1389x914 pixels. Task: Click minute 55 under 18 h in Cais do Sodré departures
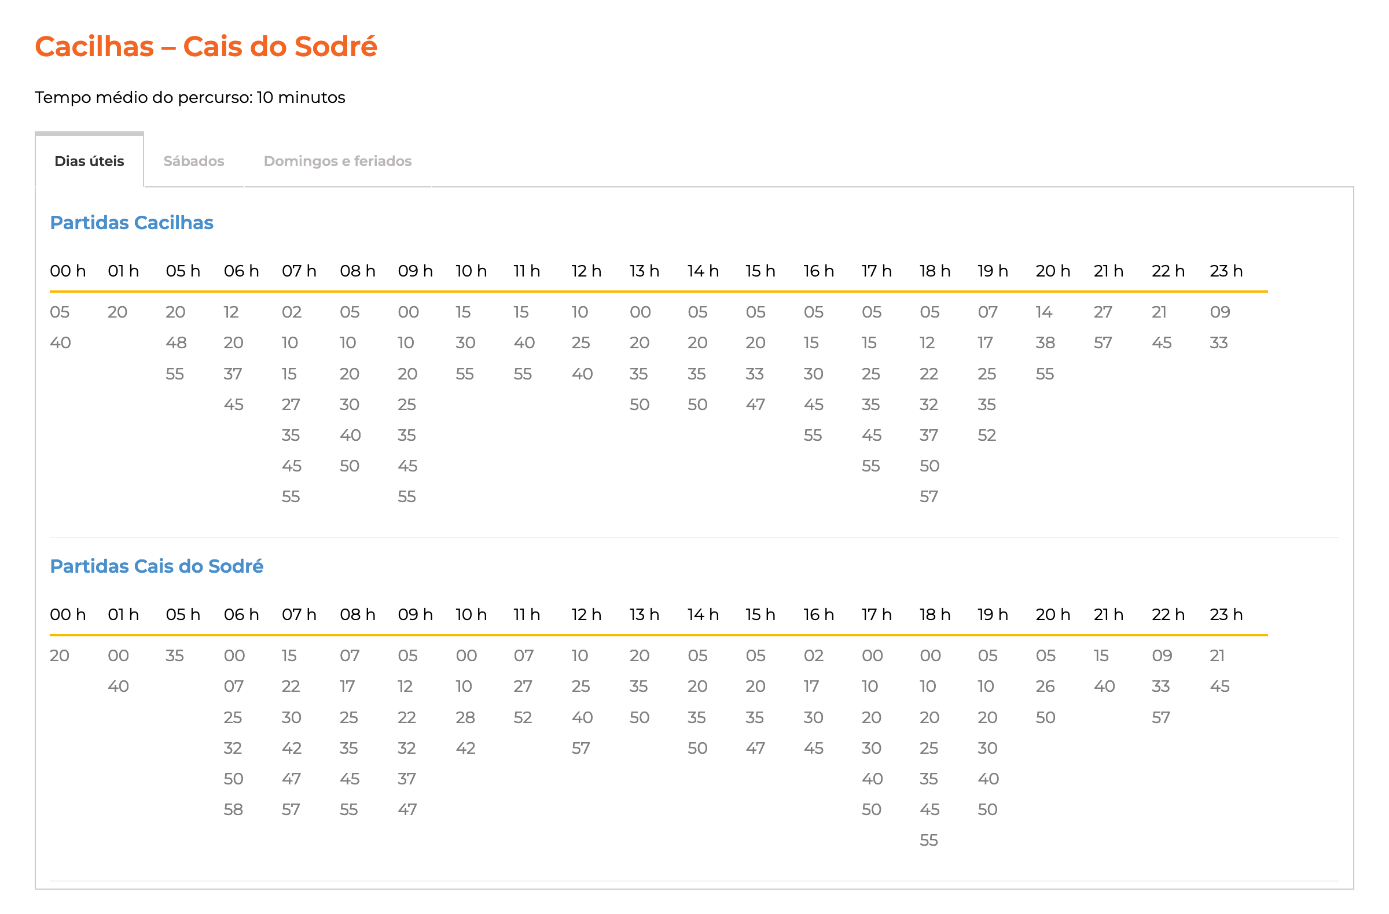[929, 841]
